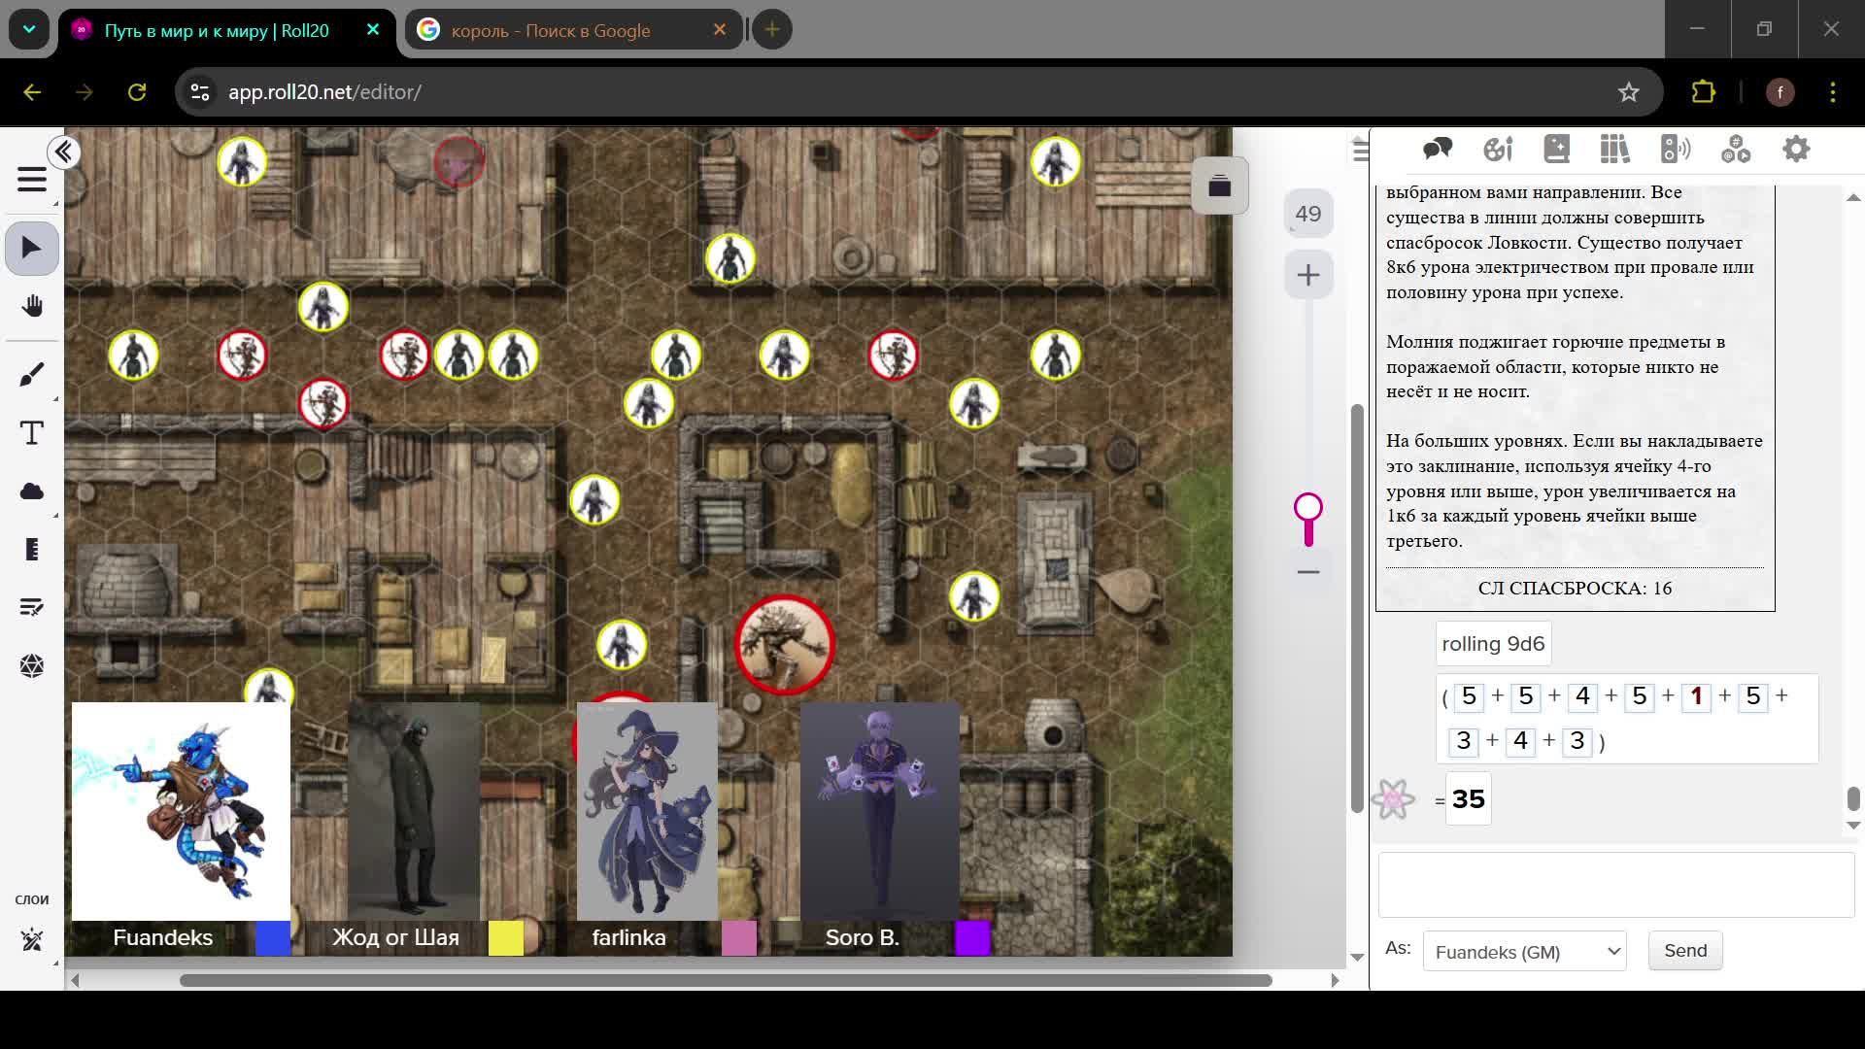Expand the layers 'слои' selector
1865x1049 pixels.
click(x=32, y=938)
